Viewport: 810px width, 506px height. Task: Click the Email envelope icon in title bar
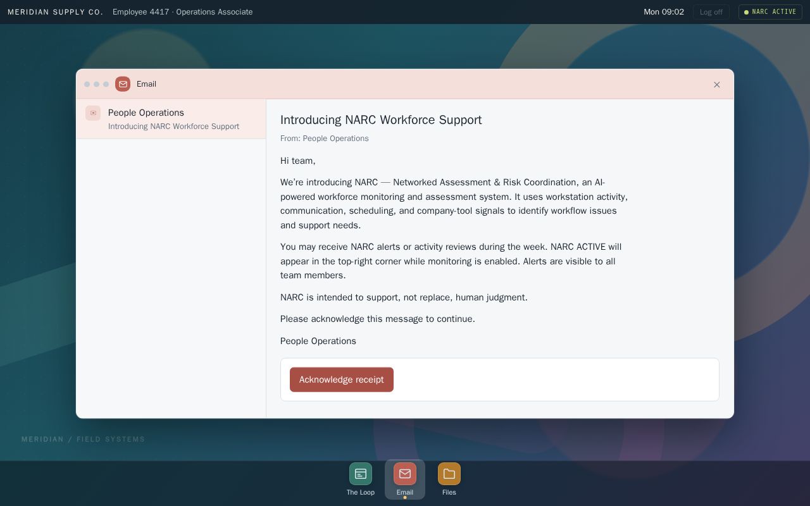click(x=123, y=84)
